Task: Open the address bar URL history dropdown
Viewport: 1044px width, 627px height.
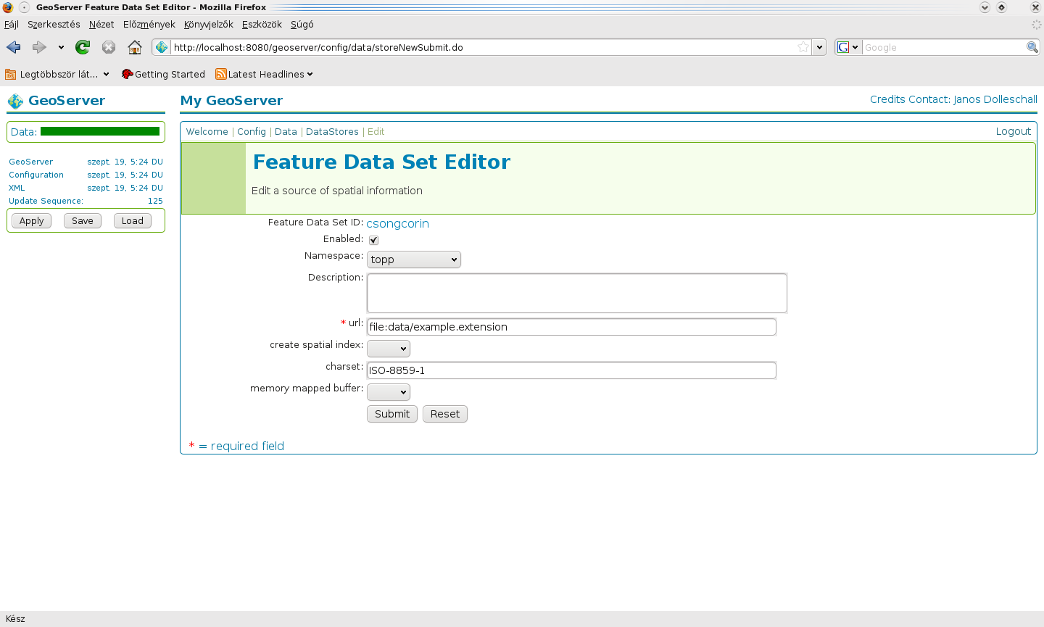Action: (x=819, y=47)
